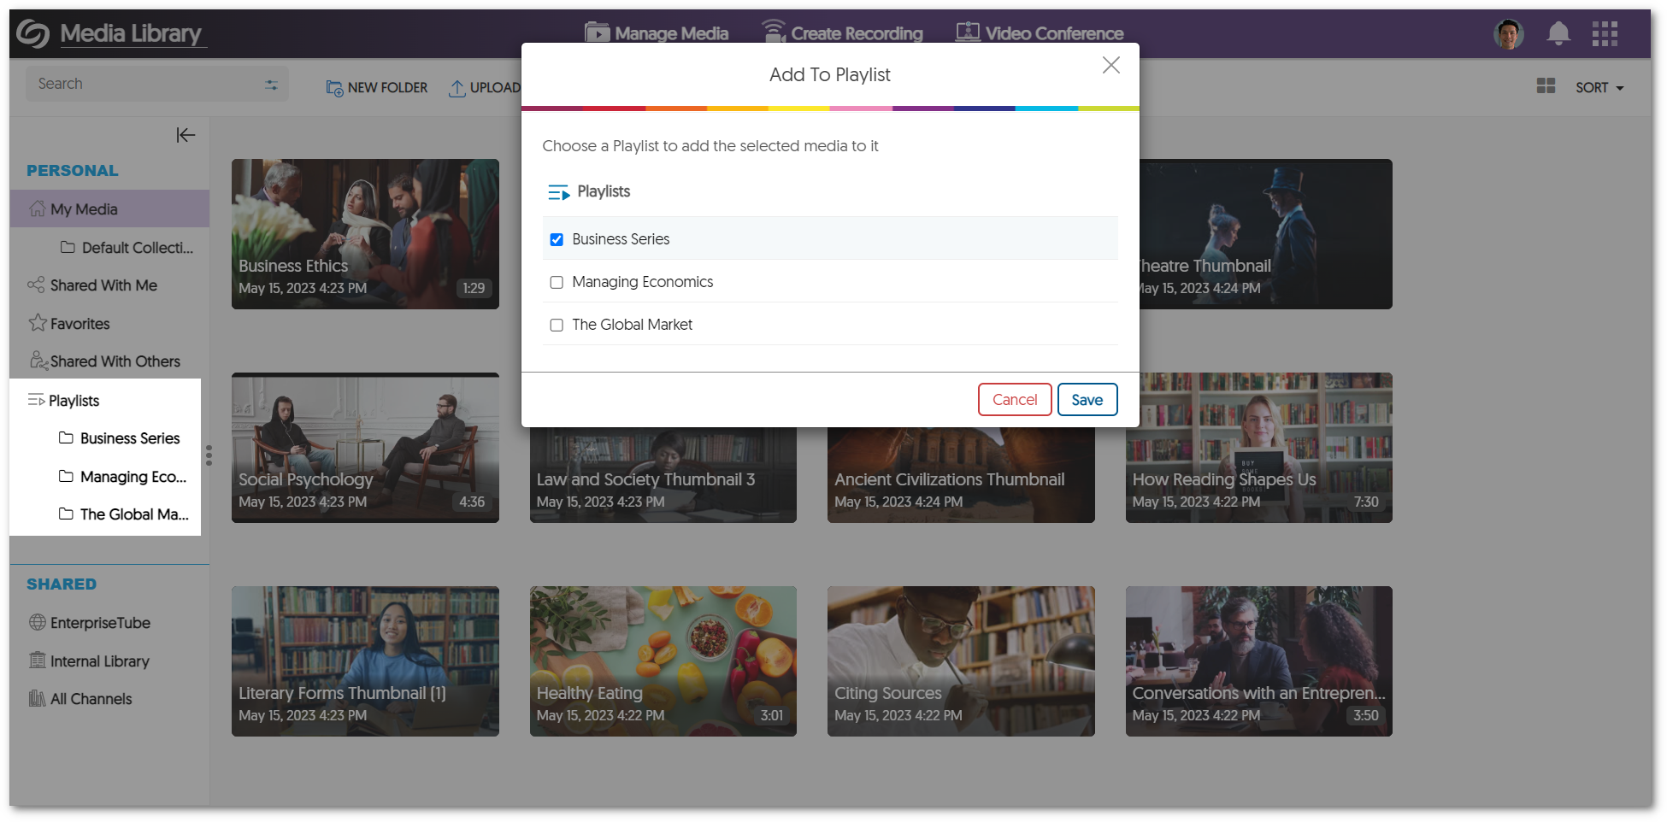Viewport: 1667px width, 822px height.
Task: Click the Playlists icon in the dialog
Action: point(559,191)
